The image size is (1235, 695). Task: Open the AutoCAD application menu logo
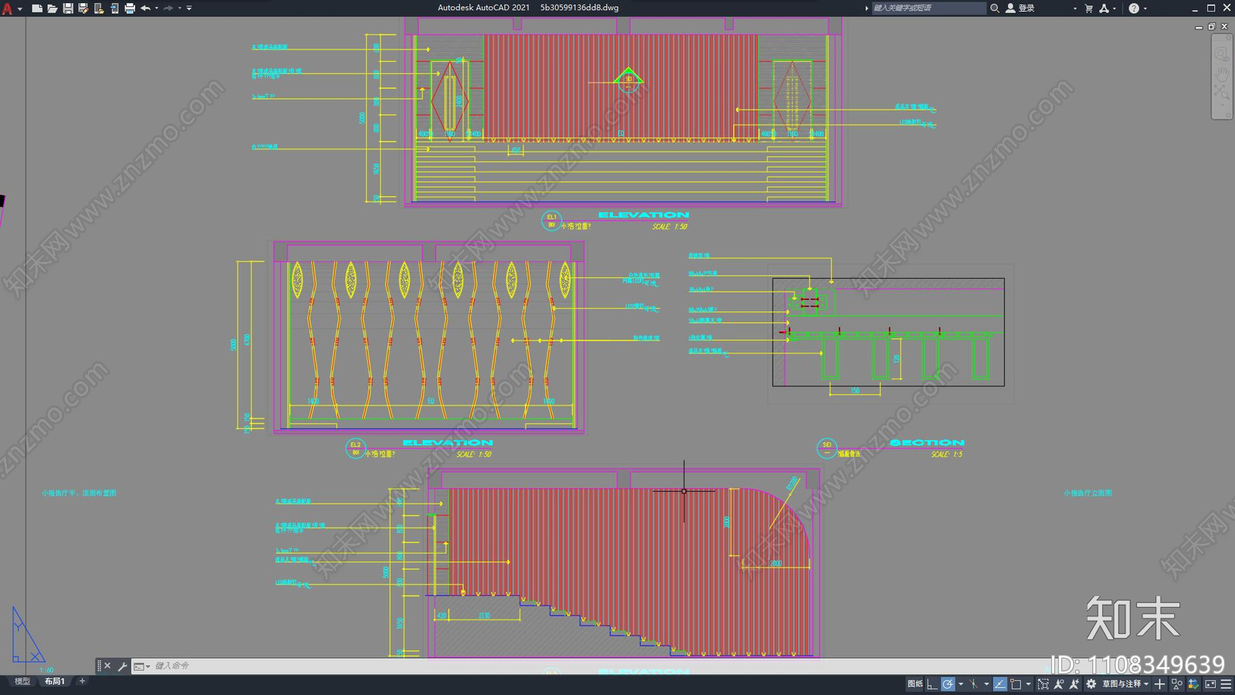tap(8, 8)
